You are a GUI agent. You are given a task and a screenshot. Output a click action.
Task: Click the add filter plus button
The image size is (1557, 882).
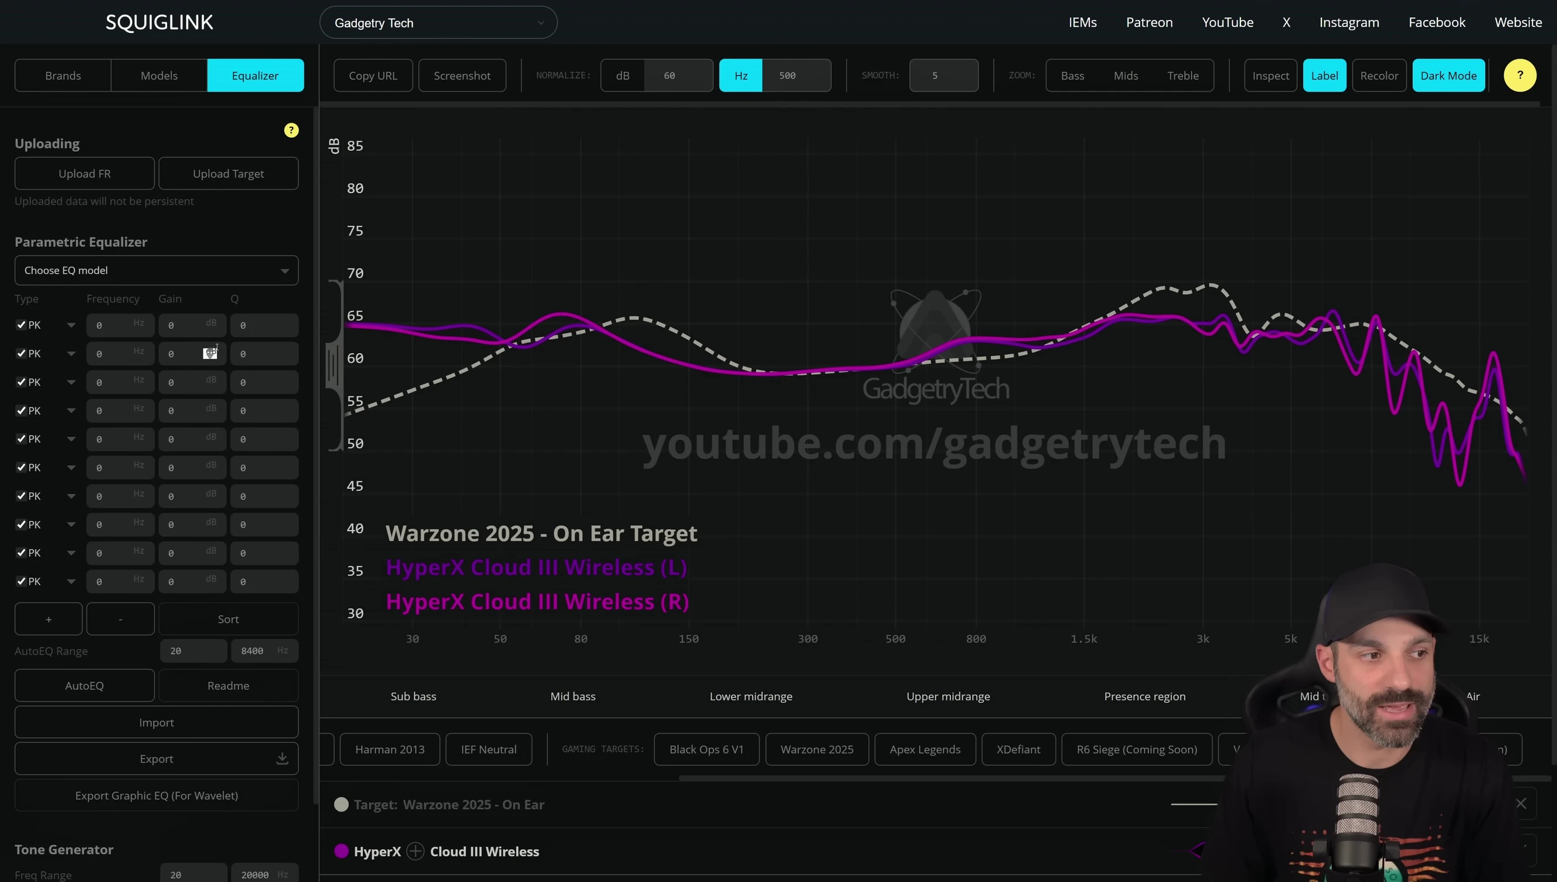coord(49,618)
